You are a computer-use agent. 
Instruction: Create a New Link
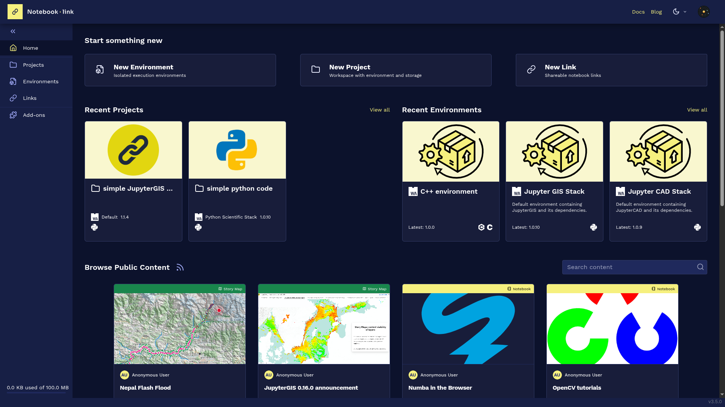(x=611, y=70)
